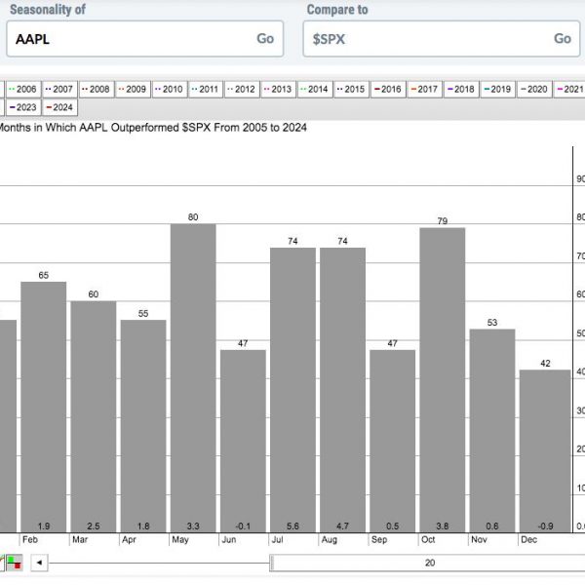Click the Feb axis label
Screen dimensions: 585x585
(30, 539)
